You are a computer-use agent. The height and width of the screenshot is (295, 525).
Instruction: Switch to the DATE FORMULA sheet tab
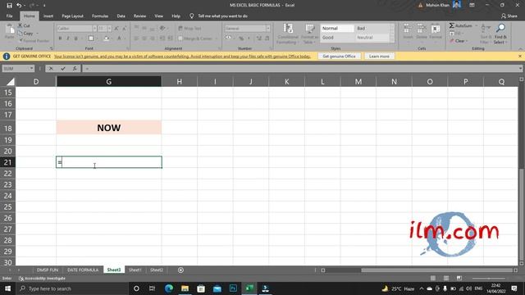click(83, 270)
